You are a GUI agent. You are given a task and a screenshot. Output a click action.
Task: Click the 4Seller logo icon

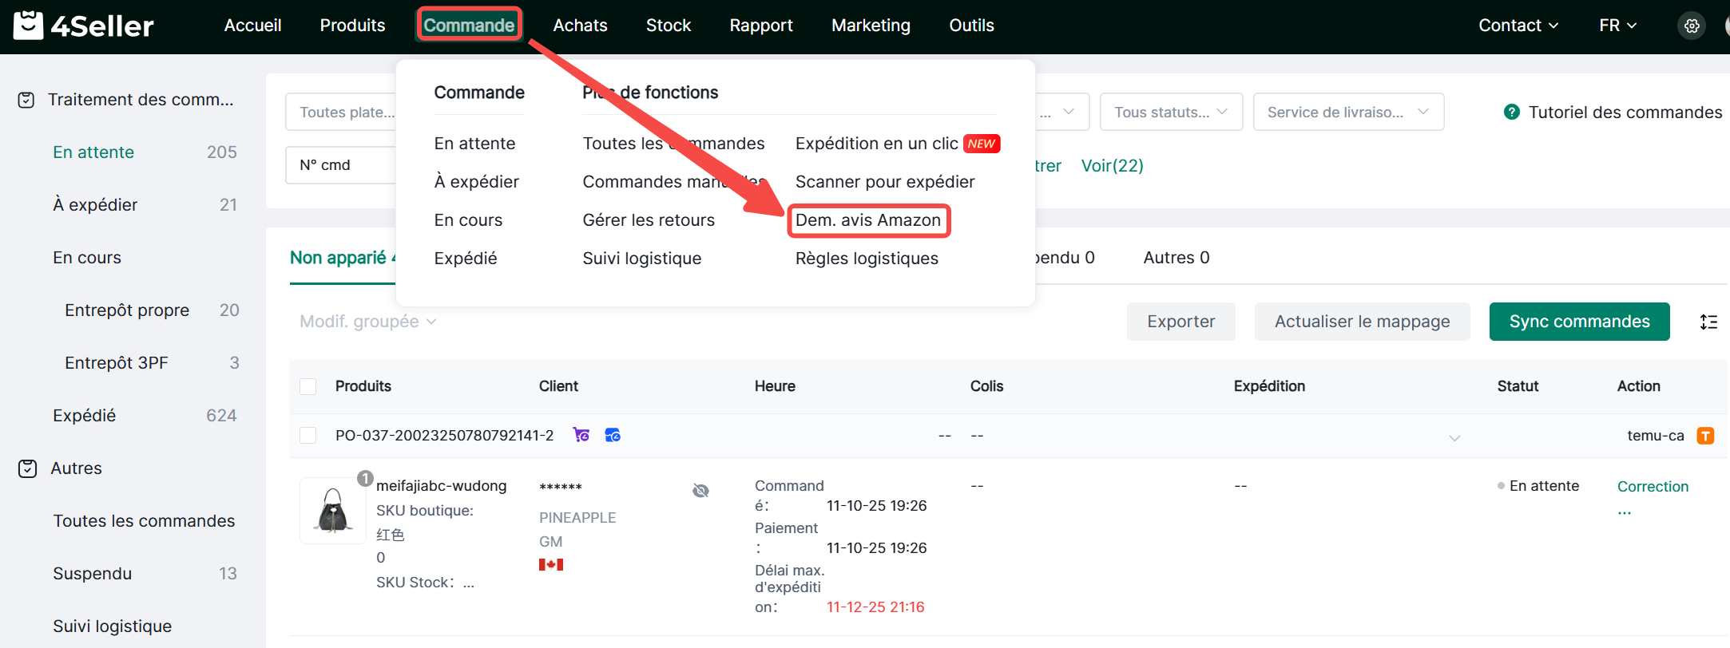click(x=29, y=26)
